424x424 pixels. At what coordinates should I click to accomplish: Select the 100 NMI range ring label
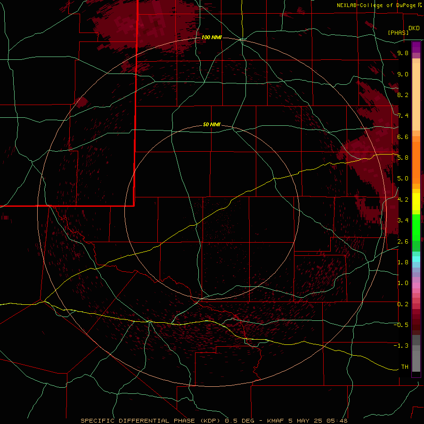coord(212,37)
